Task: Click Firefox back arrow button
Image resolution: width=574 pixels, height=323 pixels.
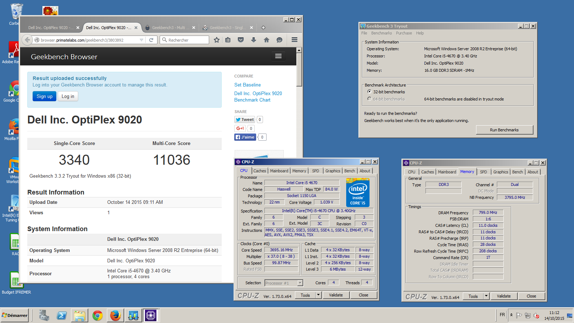Action: (x=27, y=40)
